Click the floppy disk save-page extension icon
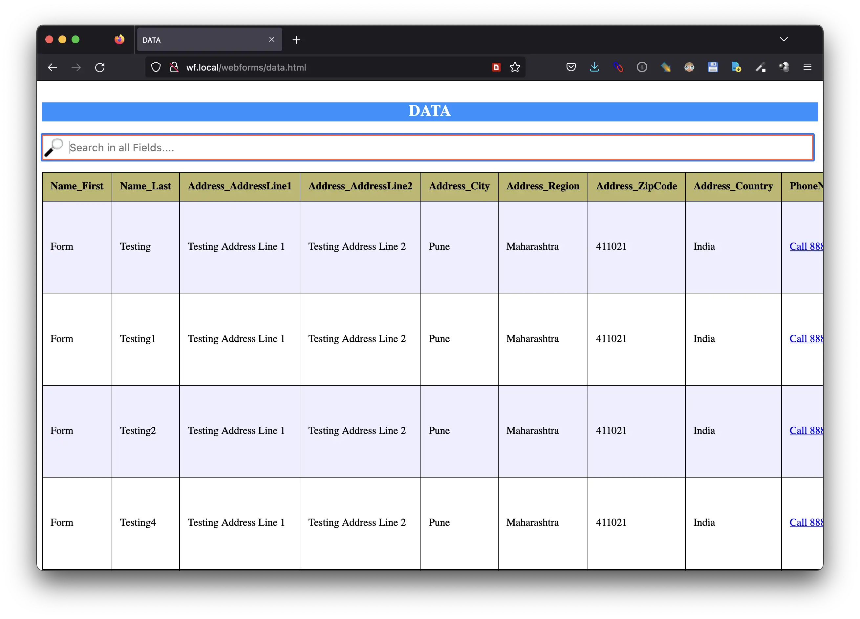This screenshot has width=860, height=619. (x=713, y=67)
